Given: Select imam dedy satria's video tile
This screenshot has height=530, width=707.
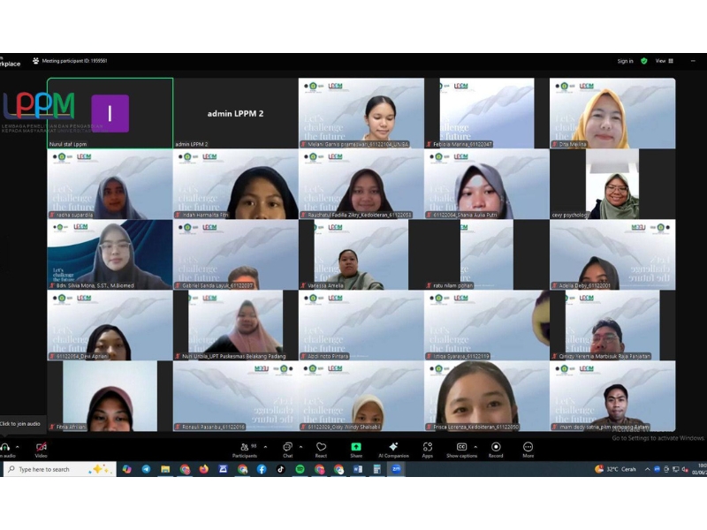Looking at the screenshot, I should coord(612,396).
